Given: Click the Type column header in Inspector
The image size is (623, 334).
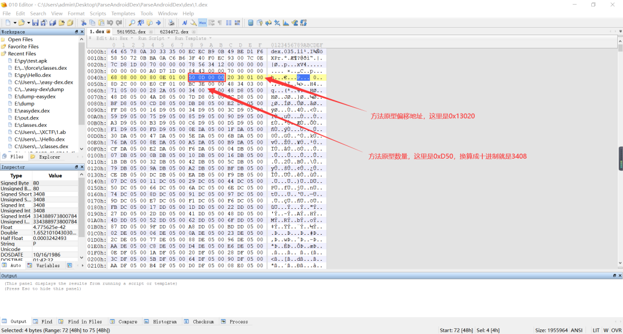Looking at the screenshot, I should [16, 175].
